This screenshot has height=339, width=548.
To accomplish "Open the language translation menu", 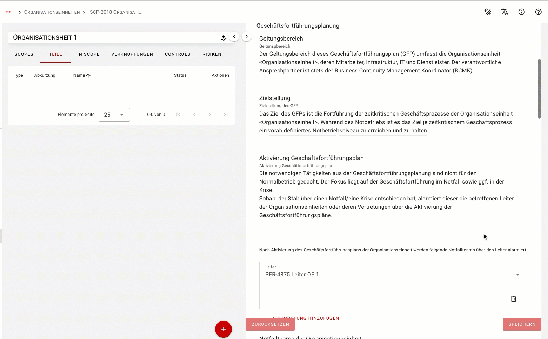I will [x=505, y=12].
